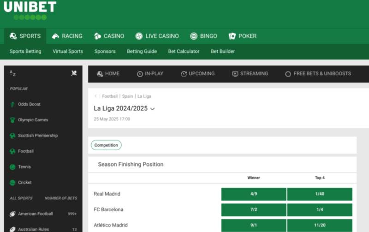
Task: Select Atlético Madrid winner odds 9/1
Action: [x=254, y=225]
